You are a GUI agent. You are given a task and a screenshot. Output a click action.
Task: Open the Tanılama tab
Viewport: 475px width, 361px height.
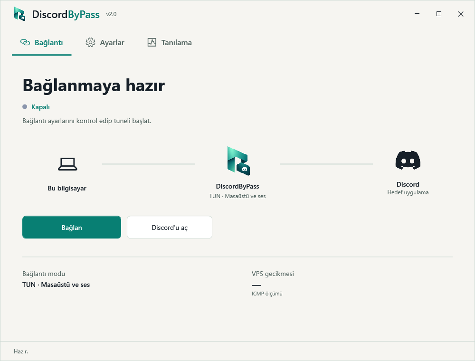point(170,43)
